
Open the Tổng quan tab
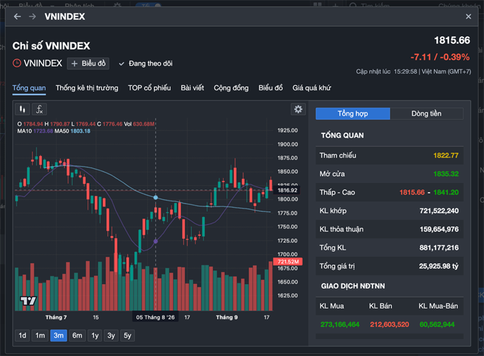[29, 88]
